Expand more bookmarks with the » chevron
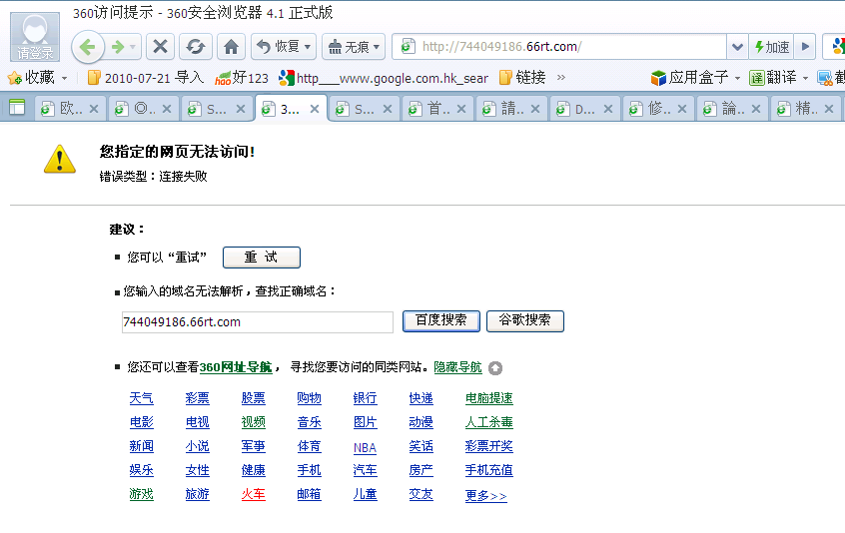 pyautogui.click(x=561, y=78)
